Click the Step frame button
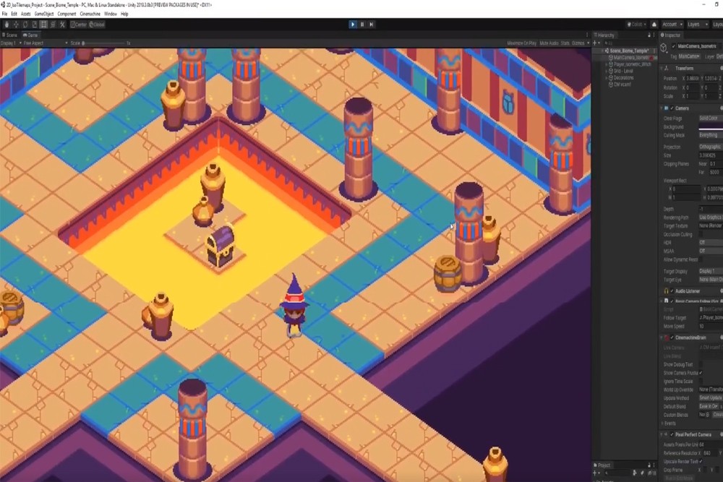This screenshot has width=723, height=482. pyautogui.click(x=371, y=25)
